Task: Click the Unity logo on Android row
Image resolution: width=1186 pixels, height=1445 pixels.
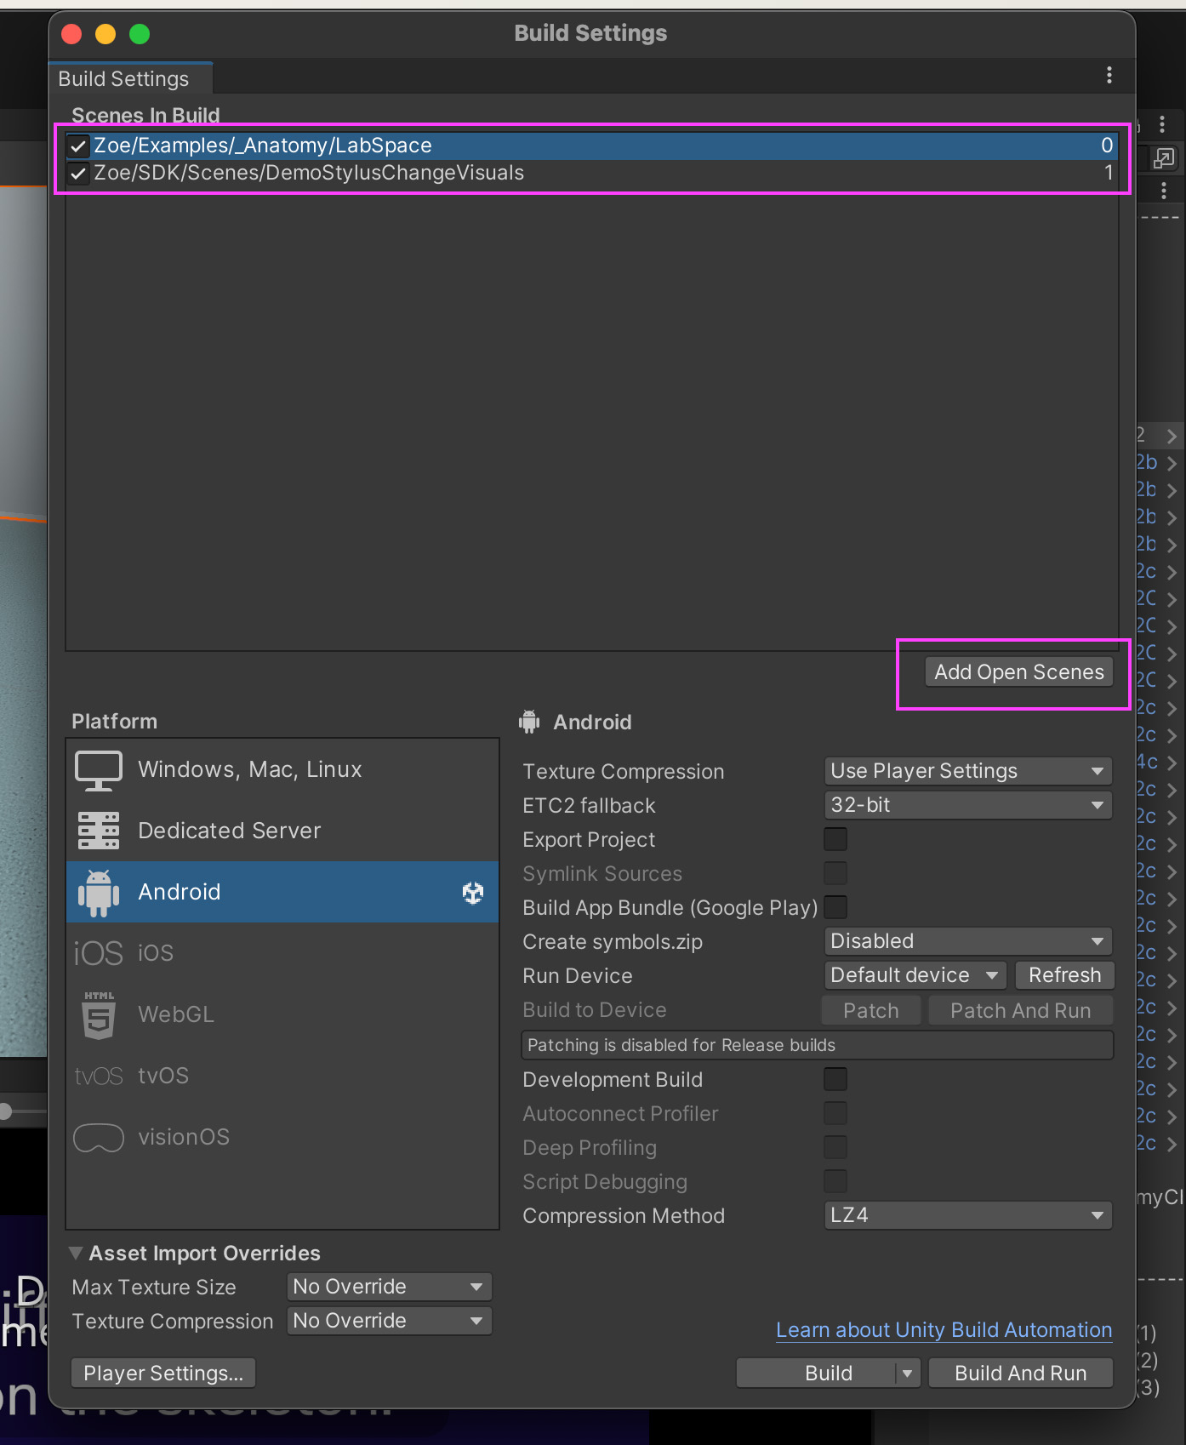Action: point(472,892)
